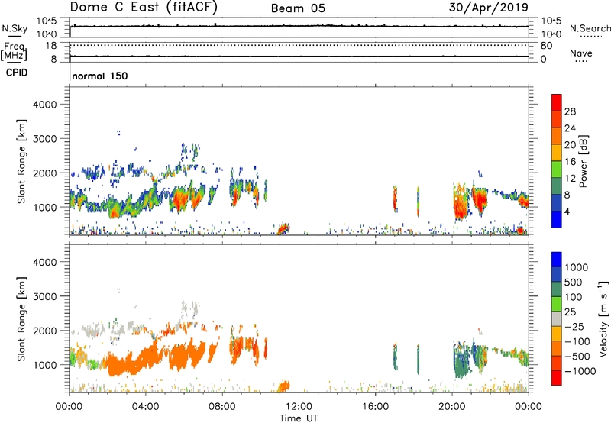
Task: Click the "Beam 05" label
Action: [298, 8]
